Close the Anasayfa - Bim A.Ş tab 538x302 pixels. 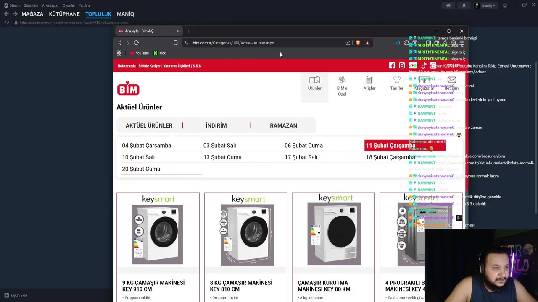(178, 31)
